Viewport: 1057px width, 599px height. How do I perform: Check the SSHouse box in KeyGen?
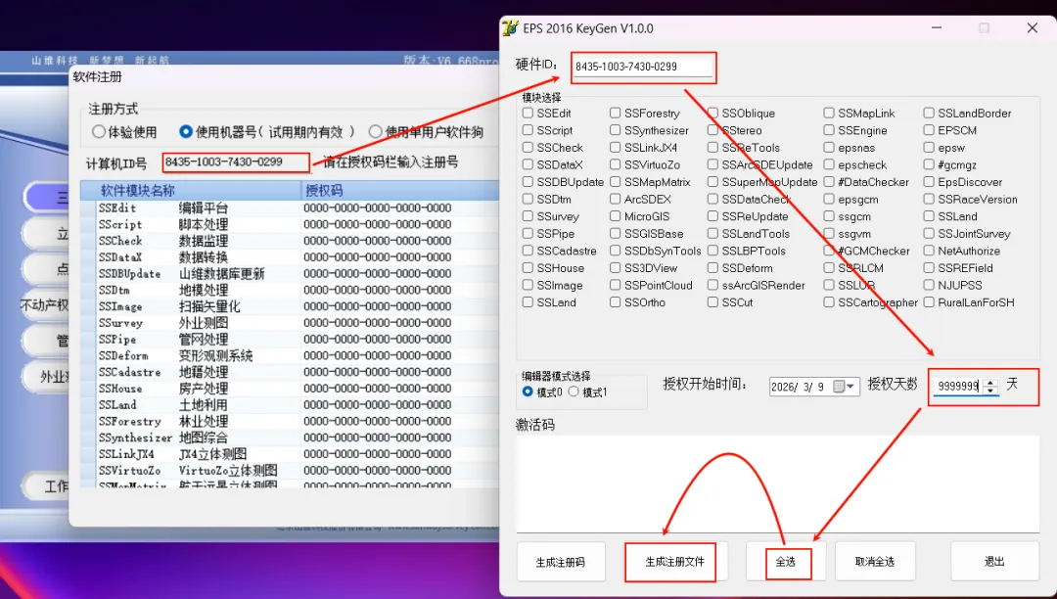coord(528,268)
